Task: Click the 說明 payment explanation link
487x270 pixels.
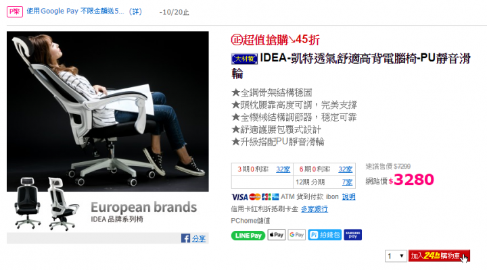Action: [x=348, y=197]
